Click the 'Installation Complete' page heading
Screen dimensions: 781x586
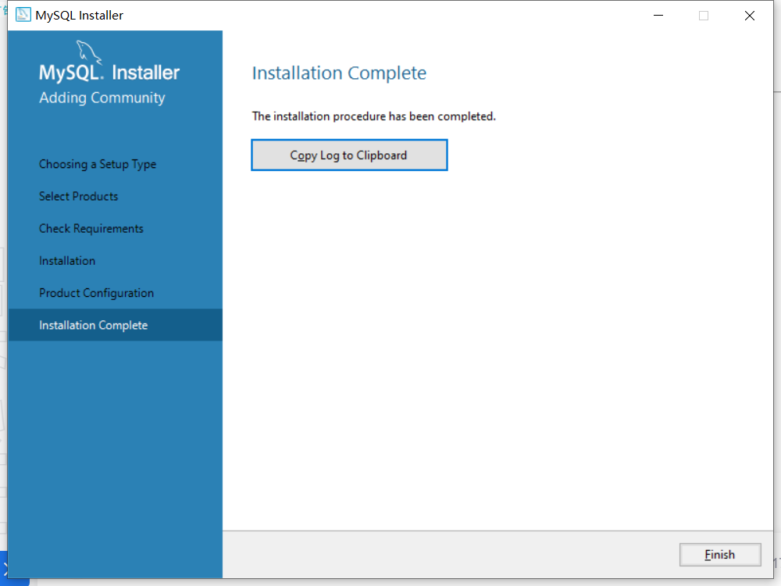point(339,73)
